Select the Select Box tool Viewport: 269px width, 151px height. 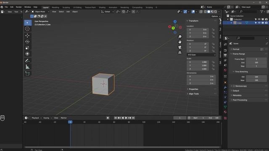[x=28, y=23]
